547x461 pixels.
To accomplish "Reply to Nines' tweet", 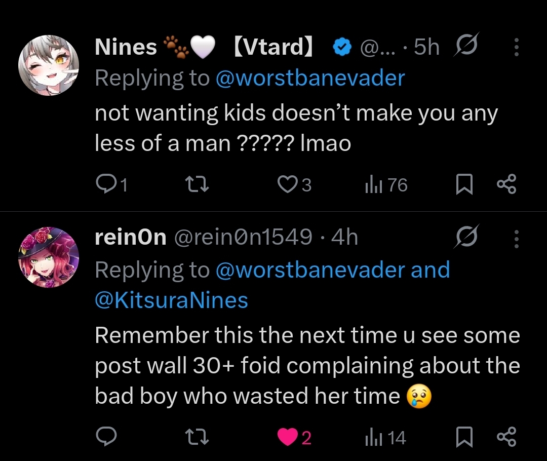I will 106,185.
